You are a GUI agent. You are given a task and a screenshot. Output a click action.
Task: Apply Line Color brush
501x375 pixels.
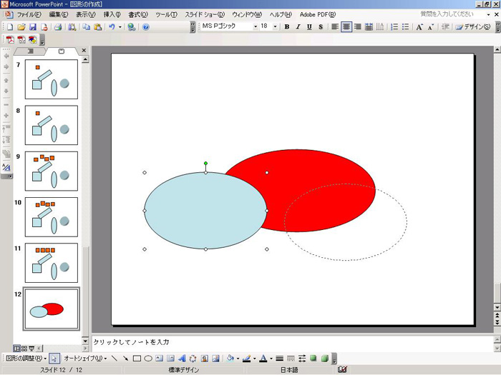click(246, 359)
